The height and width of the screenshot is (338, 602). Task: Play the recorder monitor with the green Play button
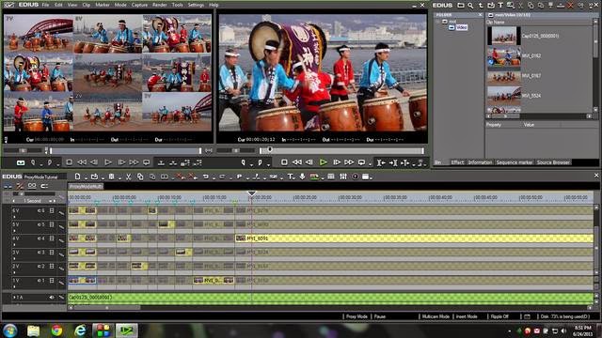(x=324, y=162)
